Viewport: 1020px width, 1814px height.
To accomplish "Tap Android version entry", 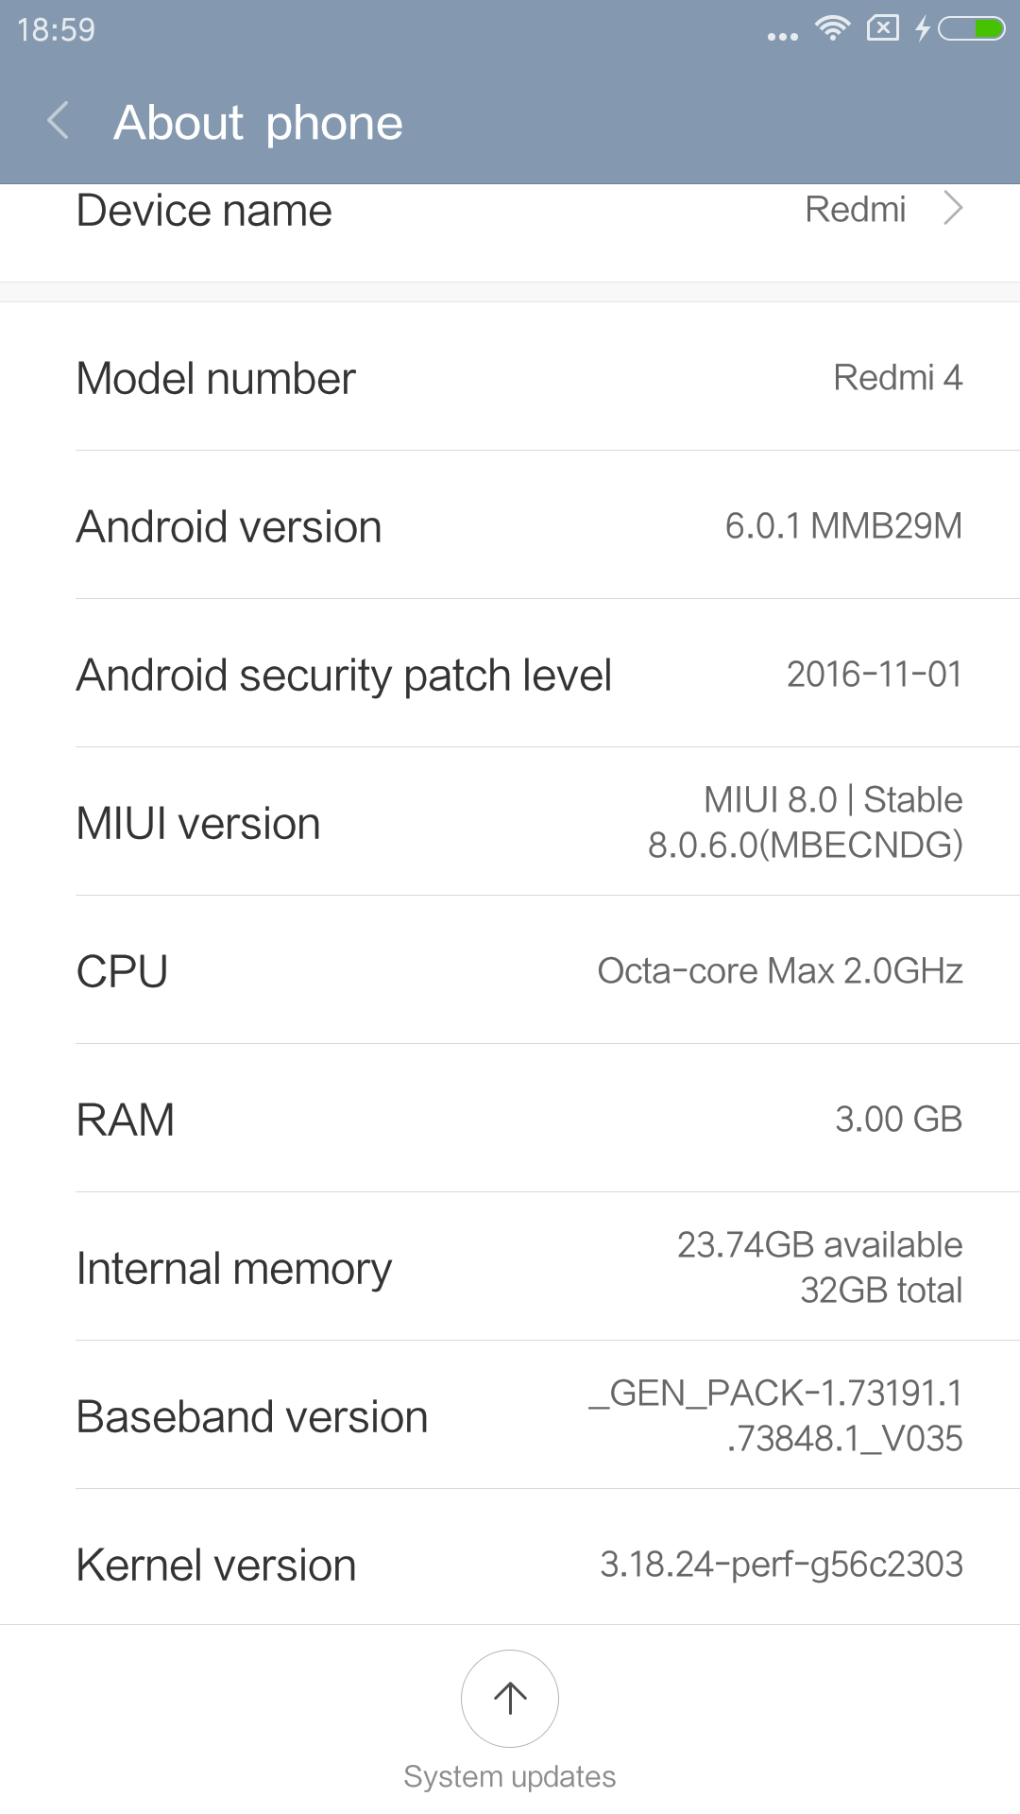I will click(x=510, y=526).
